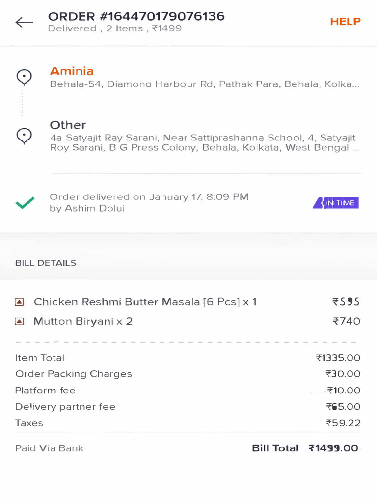Tap the Bill Total amount

pyautogui.click(x=333, y=448)
